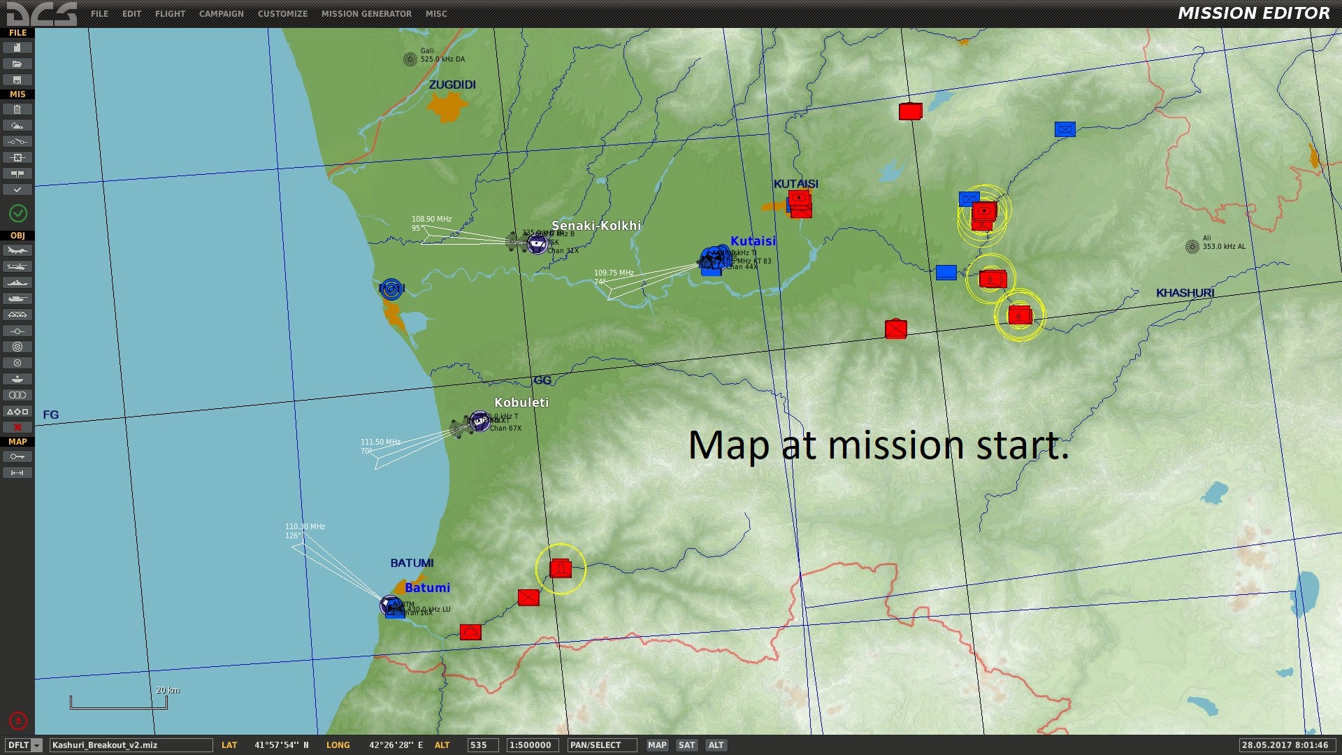
Task: Open the MISC menu
Action: (436, 13)
